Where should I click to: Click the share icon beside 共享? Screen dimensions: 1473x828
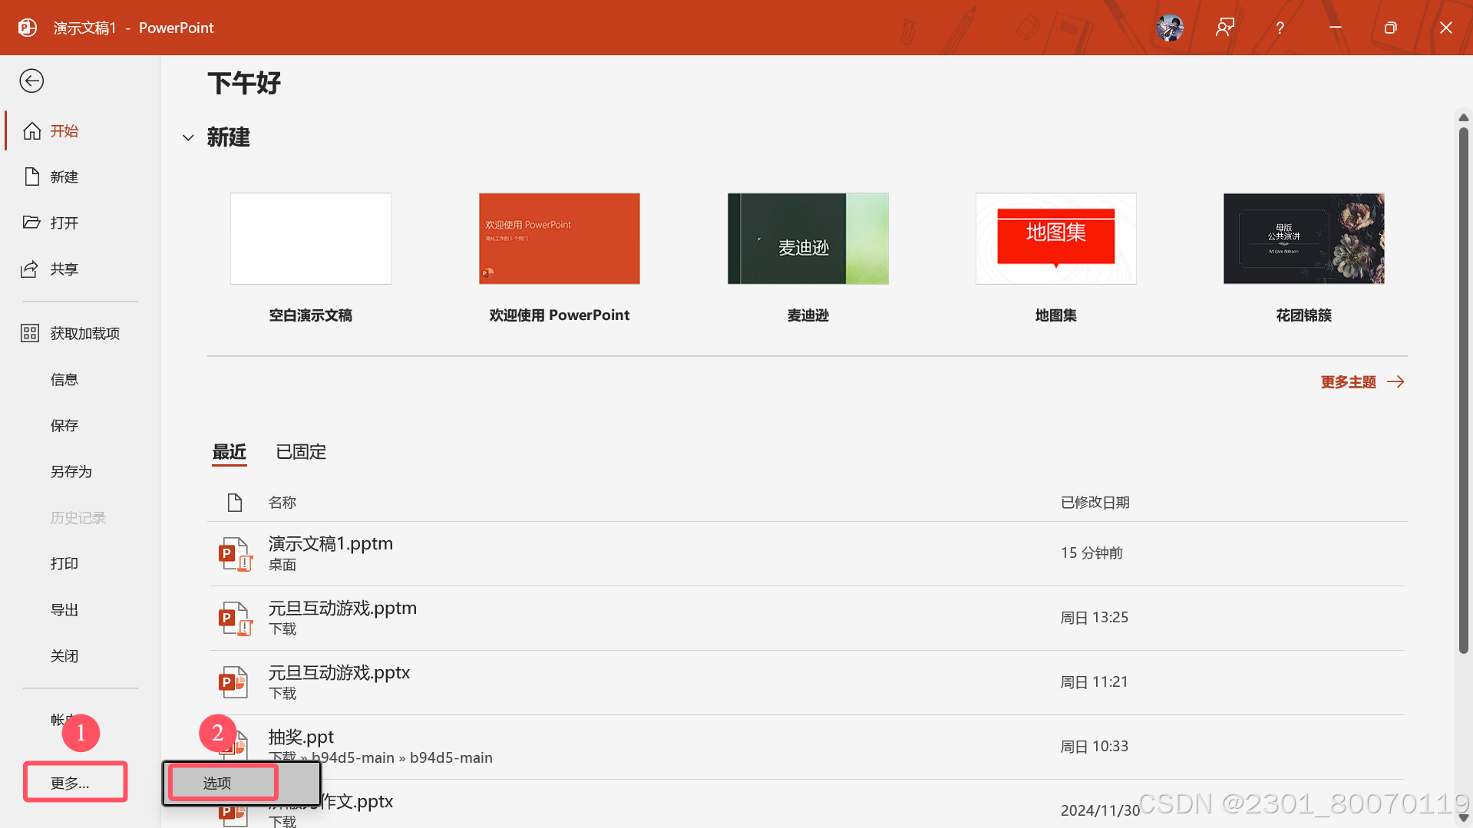[x=30, y=269]
